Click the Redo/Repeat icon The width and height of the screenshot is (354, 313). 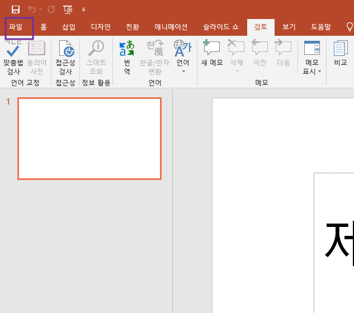(x=51, y=10)
